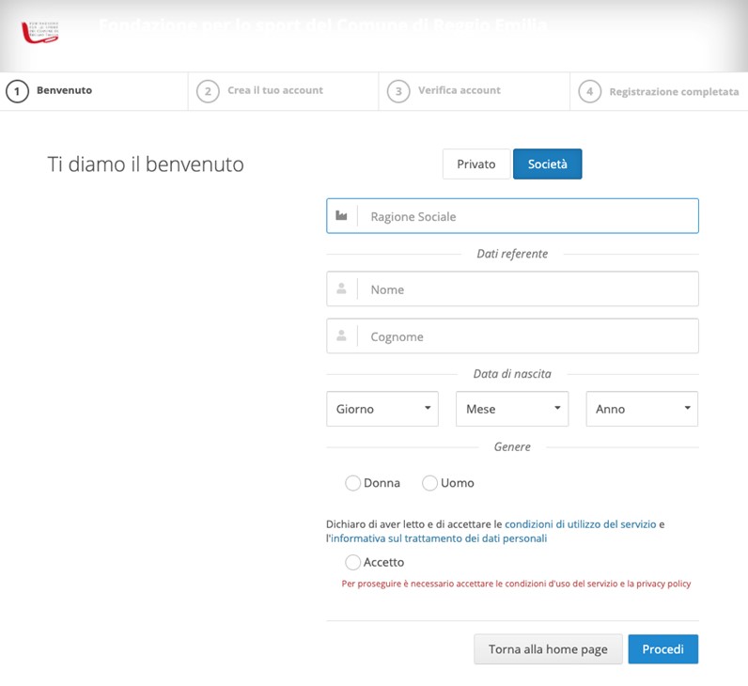Select the Uomo radio button
The width and height of the screenshot is (748, 686).
430,483
